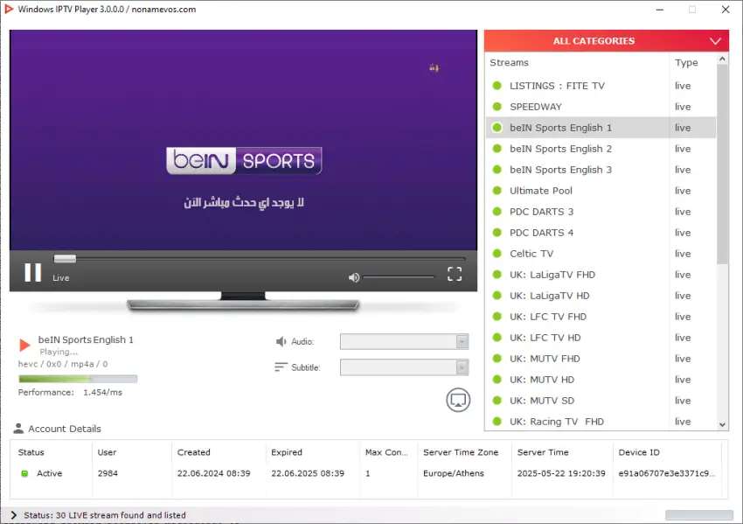Click green dot next to Celtic TV
Viewport: 743px width, 524px height.
pos(497,253)
